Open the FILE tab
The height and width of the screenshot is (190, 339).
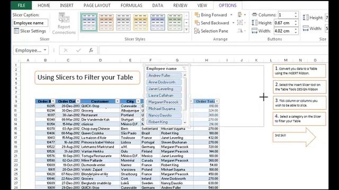point(21,5)
